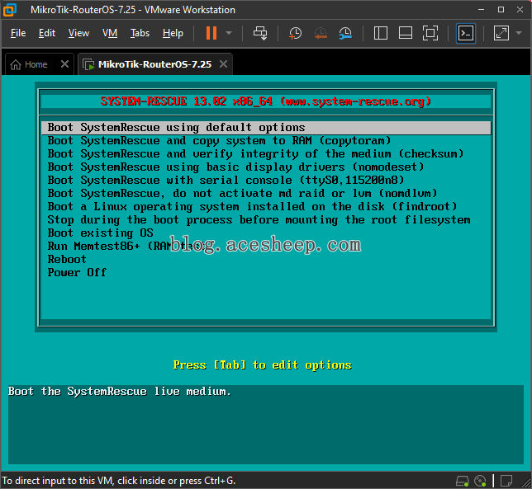This screenshot has width=532, height=489.
Task: Expand the power options dropdown arrow
Action: pos(229,33)
